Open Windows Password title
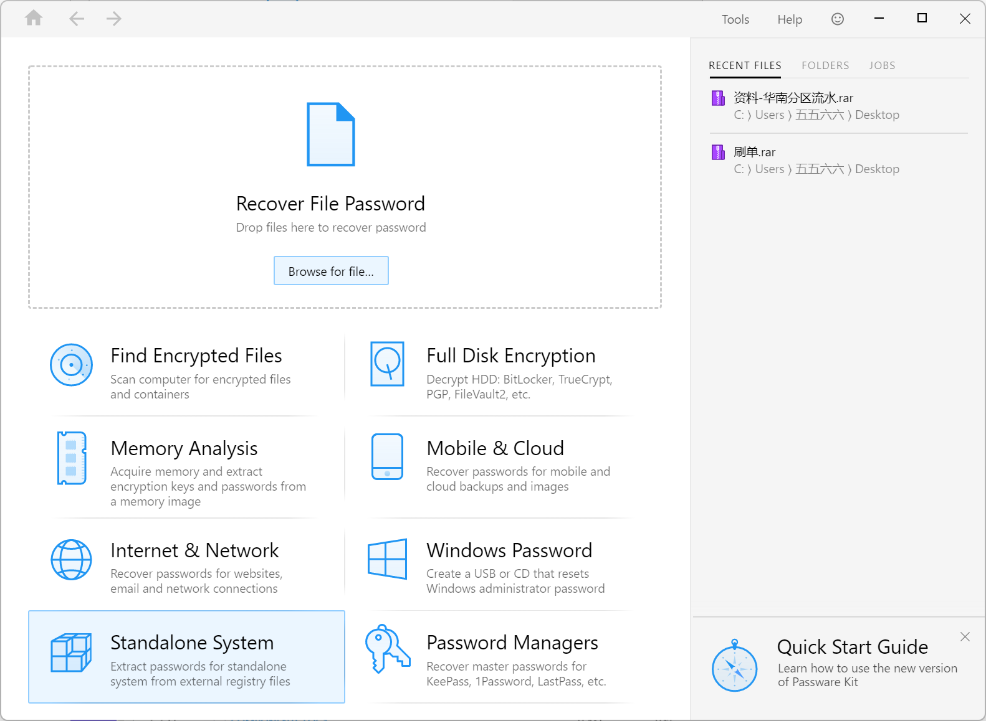Image resolution: width=986 pixels, height=721 pixels. point(509,550)
